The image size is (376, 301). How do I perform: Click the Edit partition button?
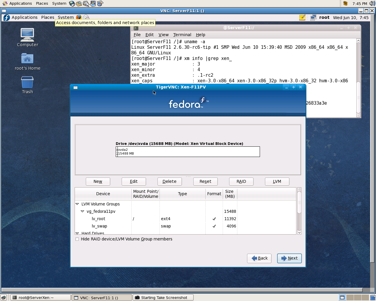coord(134,181)
